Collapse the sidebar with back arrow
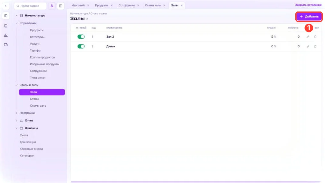The image size is (325, 183). (6, 6)
